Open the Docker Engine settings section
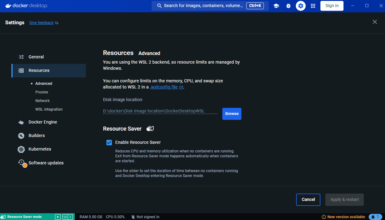The image size is (385, 220). coord(49,122)
